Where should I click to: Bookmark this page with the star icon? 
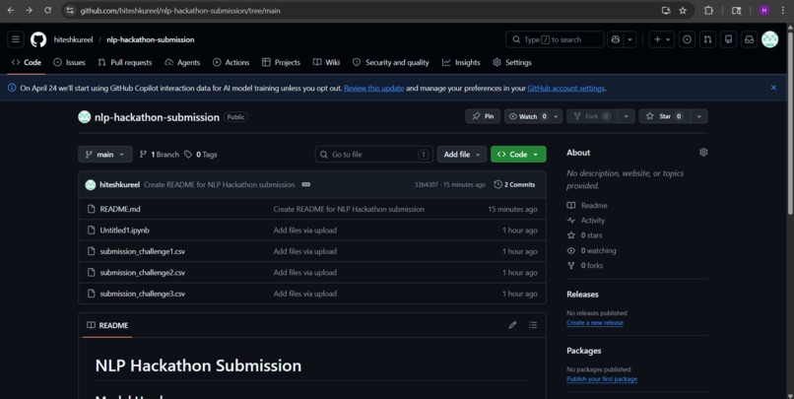click(683, 10)
